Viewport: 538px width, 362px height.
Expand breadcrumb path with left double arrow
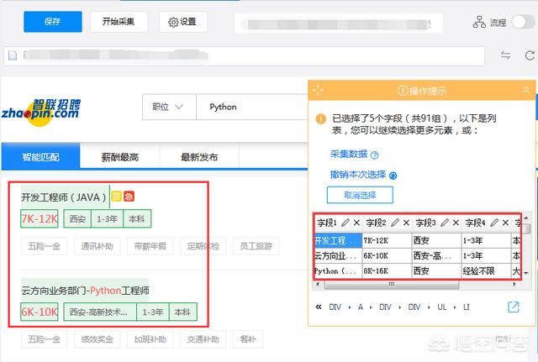click(319, 307)
